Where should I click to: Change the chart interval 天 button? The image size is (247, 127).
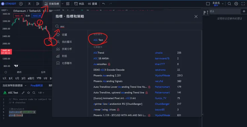pyautogui.click(x=29, y=4)
